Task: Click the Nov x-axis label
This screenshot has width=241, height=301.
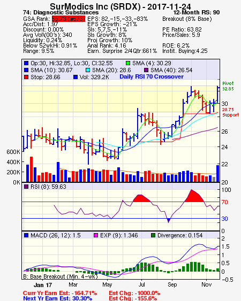Action: pos(207,284)
